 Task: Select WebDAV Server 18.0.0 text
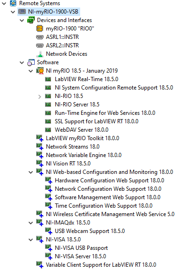[x=82, y=130]
